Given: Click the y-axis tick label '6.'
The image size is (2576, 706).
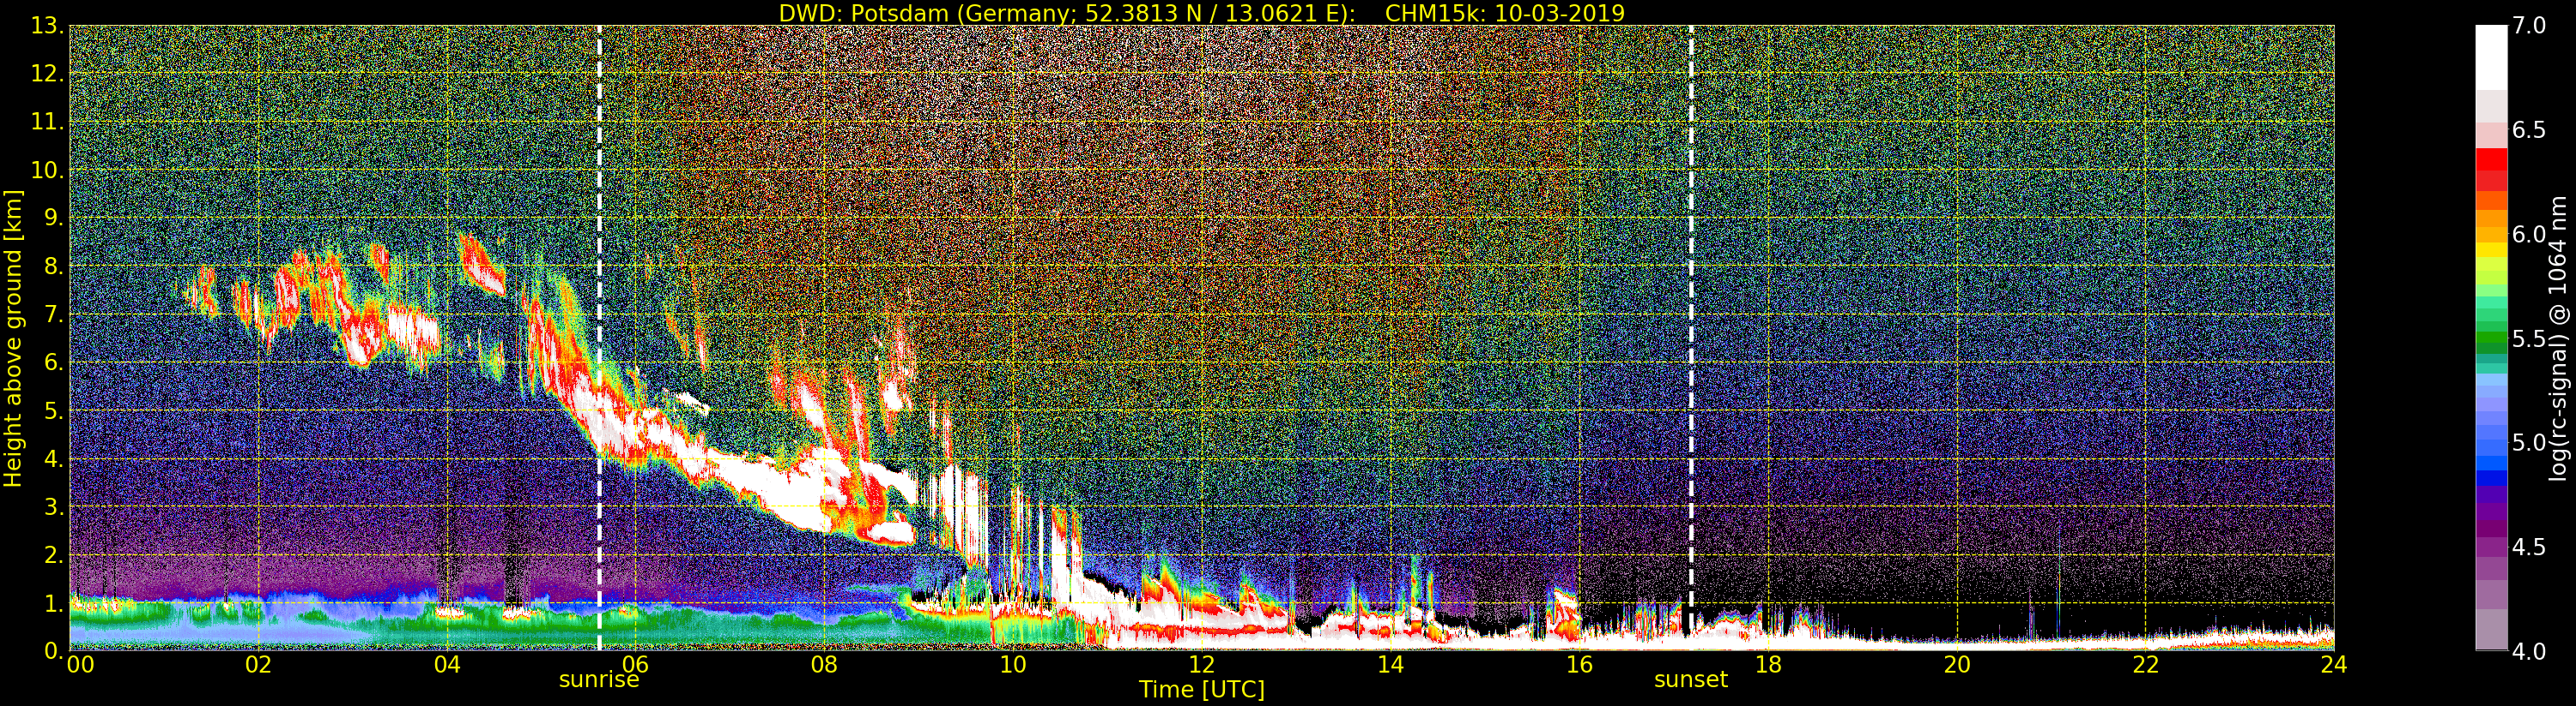Looking at the screenshot, I should pos(53,362).
